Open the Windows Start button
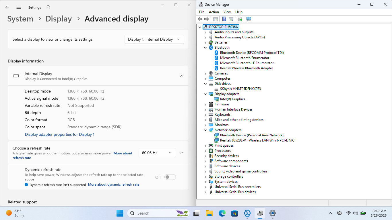392x220 pixels. (x=120, y=213)
